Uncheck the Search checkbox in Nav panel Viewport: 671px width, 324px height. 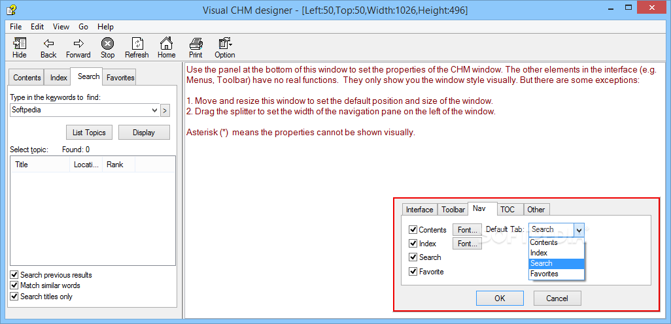(413, 257)
